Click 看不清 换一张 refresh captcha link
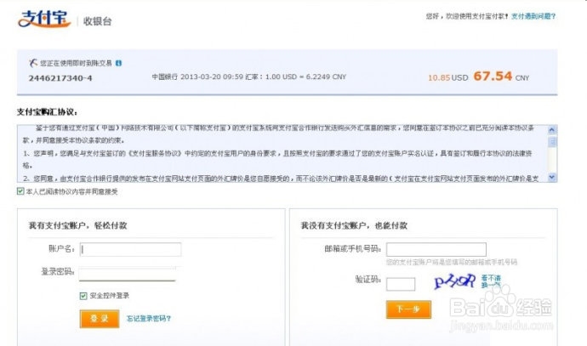 click(491, 281)
